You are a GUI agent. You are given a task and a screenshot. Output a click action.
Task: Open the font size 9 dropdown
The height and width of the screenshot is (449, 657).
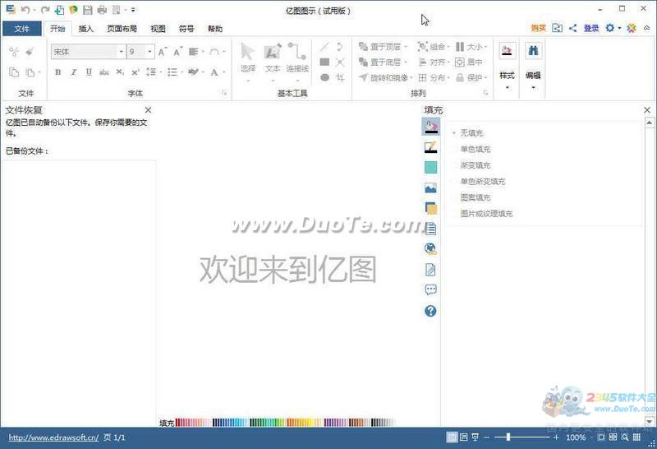pos(149,52)
